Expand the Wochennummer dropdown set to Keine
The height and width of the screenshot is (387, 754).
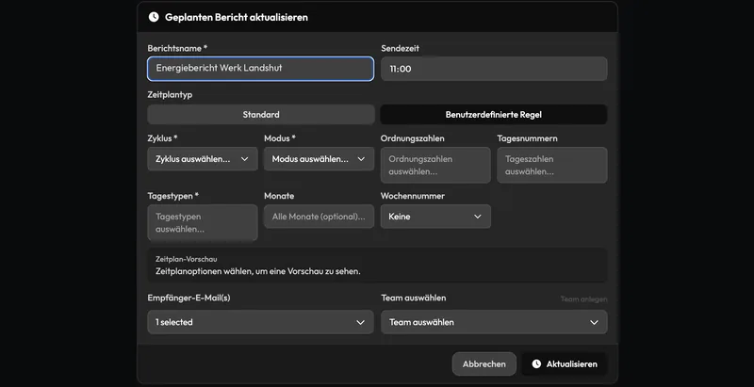[x=435, y=217]
